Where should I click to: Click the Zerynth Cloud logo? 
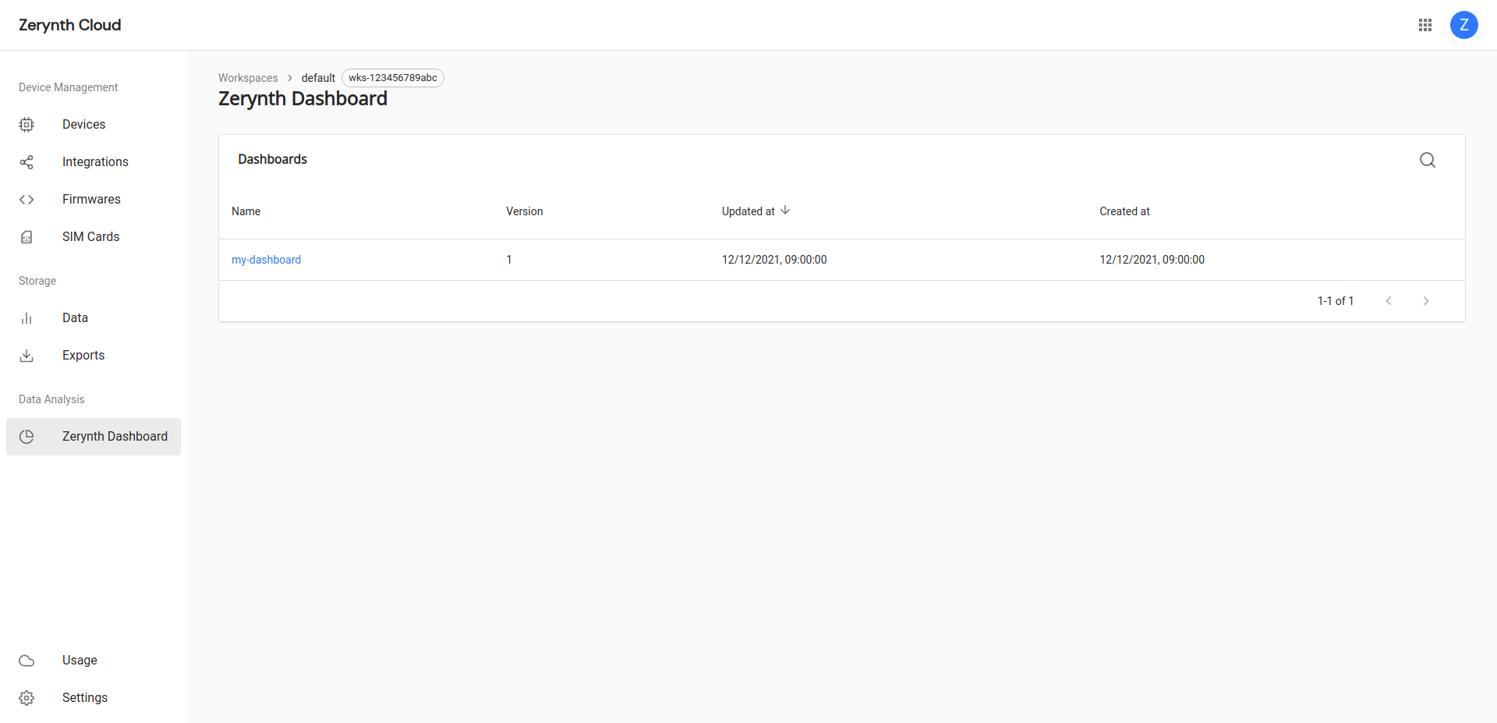point(70,25)
